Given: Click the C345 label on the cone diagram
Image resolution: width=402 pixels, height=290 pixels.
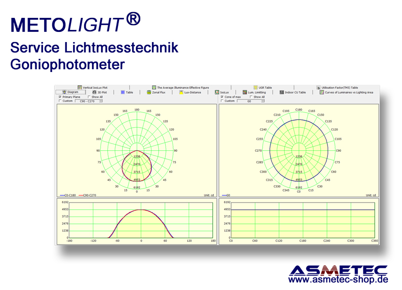Looking at the screenshot, I should 286,190.
